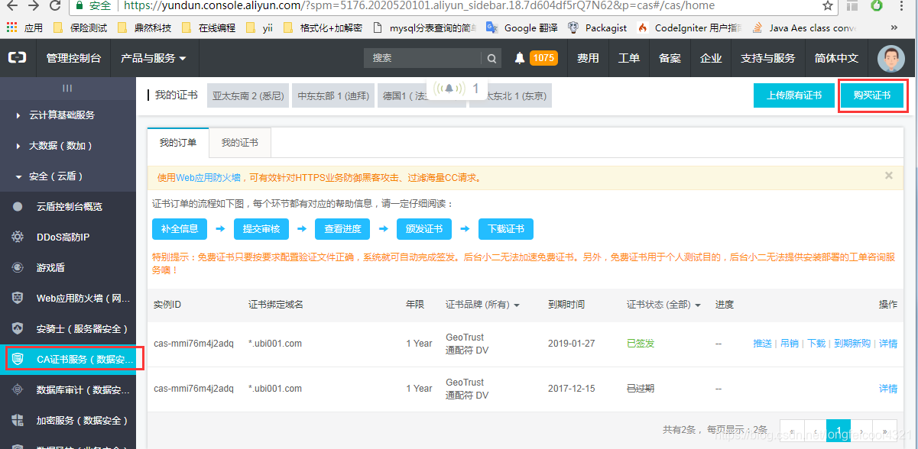Open 详情 for the expired 2017-12-15 certificate

pyautogui.click(x=888, y=389)
